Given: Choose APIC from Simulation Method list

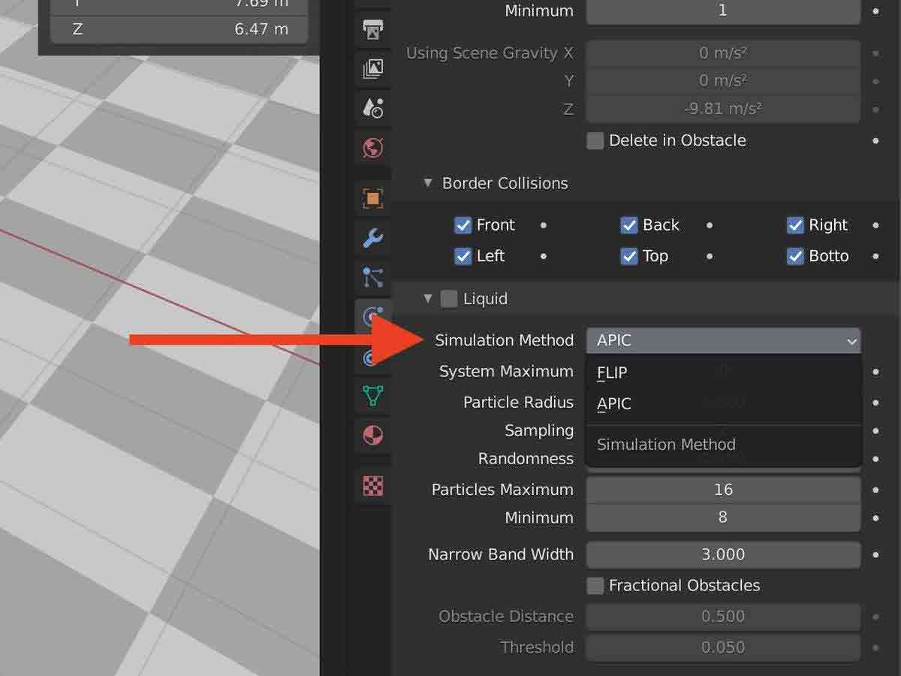Looking at the screenshot, I should coord(723,404).
